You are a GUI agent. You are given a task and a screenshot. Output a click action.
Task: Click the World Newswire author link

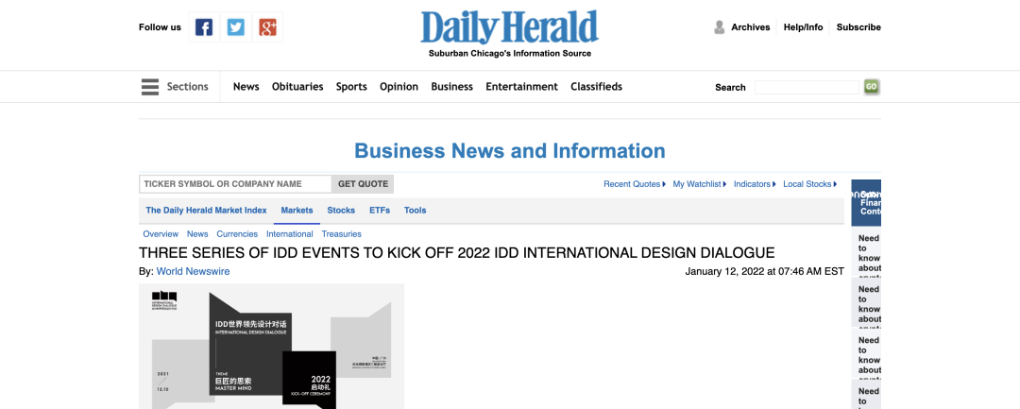point(194,271)
